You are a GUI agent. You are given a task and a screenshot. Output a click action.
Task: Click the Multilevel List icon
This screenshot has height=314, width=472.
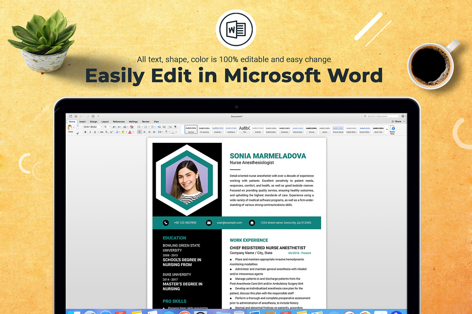(152, 127)
